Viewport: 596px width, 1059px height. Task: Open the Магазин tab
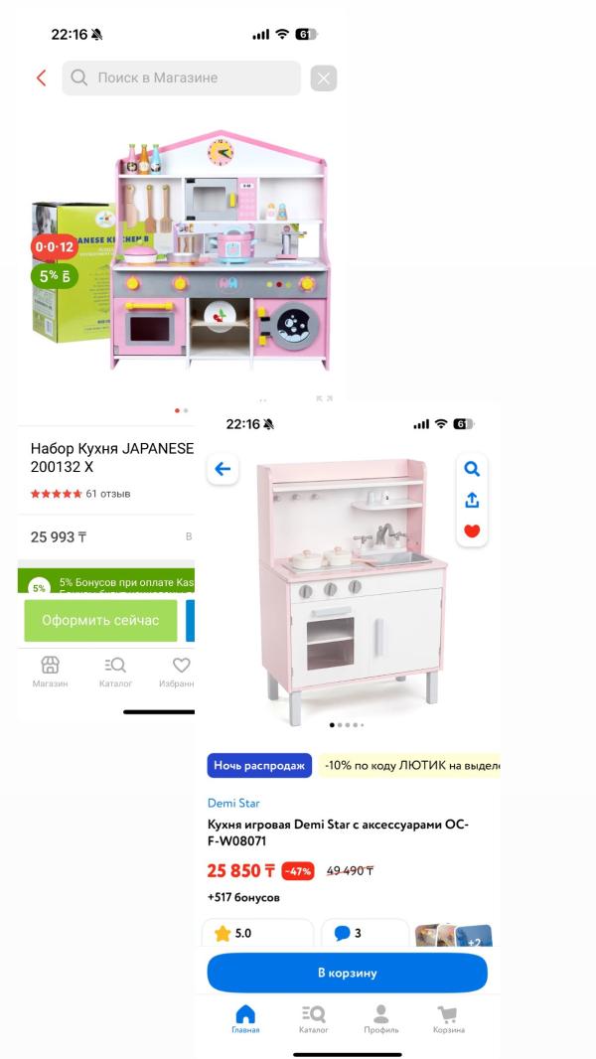[50, 672]
